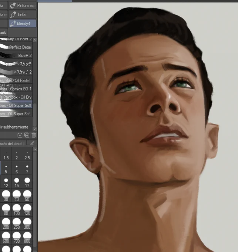Choose the Comics BG 1 brush

(16, 89)
